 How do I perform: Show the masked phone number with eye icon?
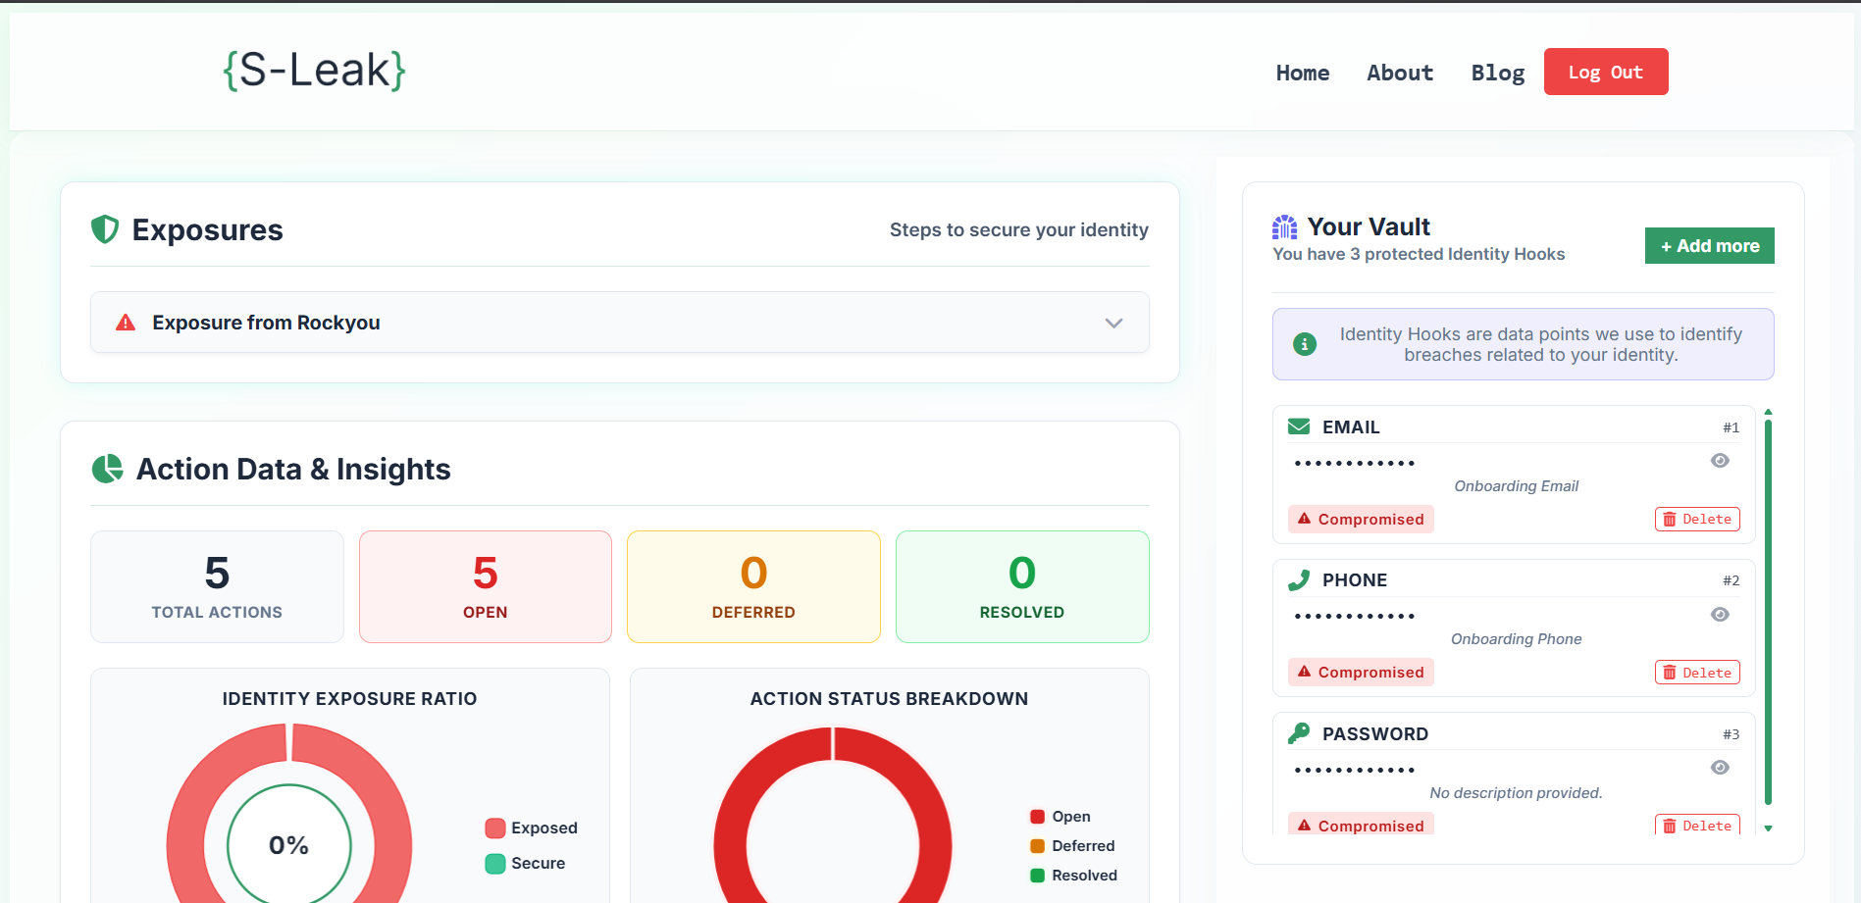point(1720,615)
